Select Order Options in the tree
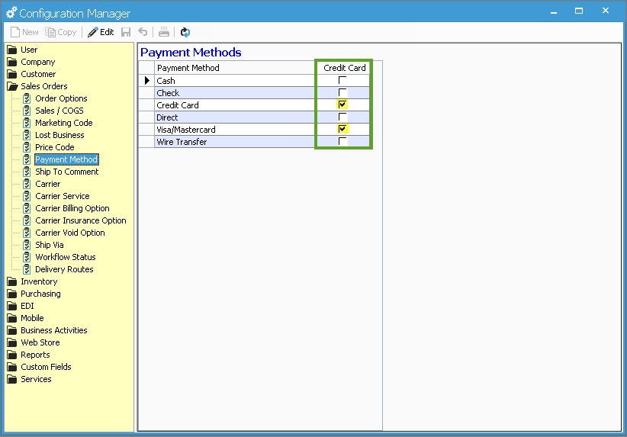Screen dimensions: 627x437 [61, 98]
